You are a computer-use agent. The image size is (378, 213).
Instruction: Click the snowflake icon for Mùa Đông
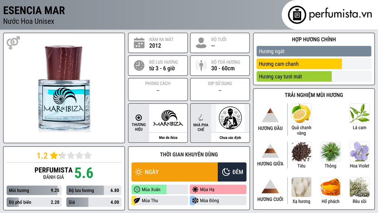pyautogui.click(x=195, y=200)
